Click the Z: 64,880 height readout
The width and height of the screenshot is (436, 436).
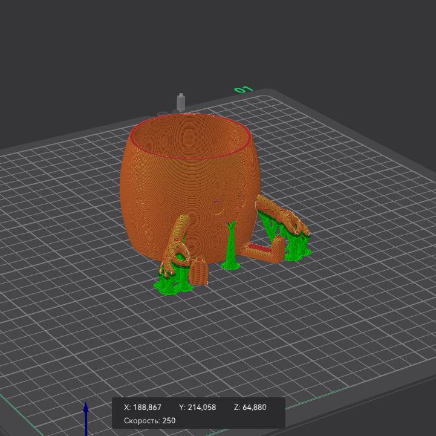tap(250, 408)
